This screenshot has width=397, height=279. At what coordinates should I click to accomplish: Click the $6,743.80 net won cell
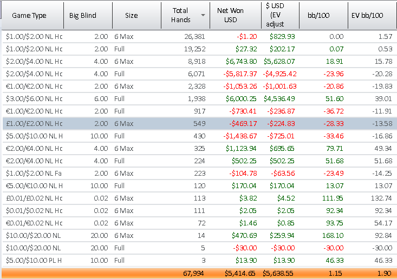pos(241,62)
